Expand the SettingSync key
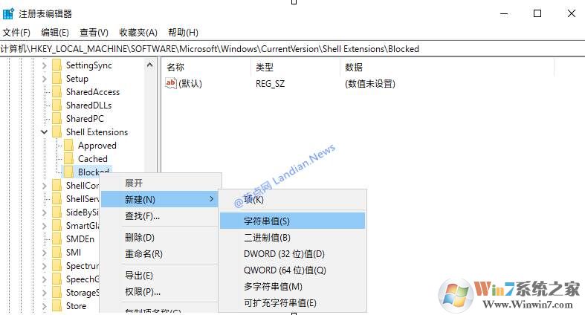The image size is (585, 315). tap(45, 65)
